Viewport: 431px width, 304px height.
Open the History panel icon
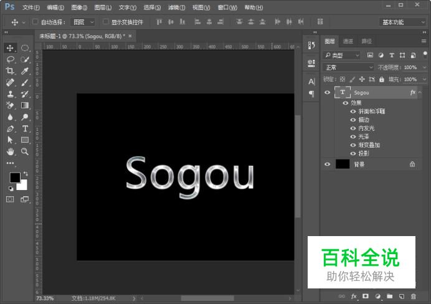click(311, 45)
